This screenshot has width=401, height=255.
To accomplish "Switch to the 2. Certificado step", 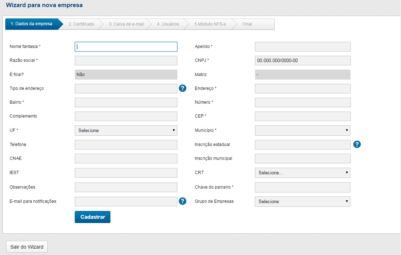I will 81,24.
